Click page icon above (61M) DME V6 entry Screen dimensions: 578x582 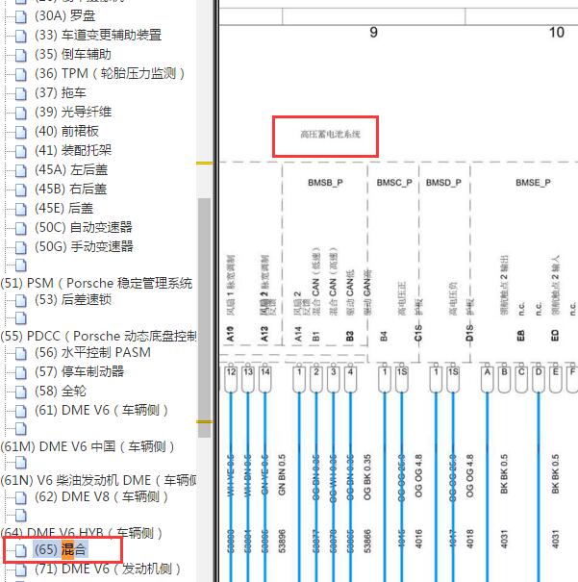coord(21,429)
